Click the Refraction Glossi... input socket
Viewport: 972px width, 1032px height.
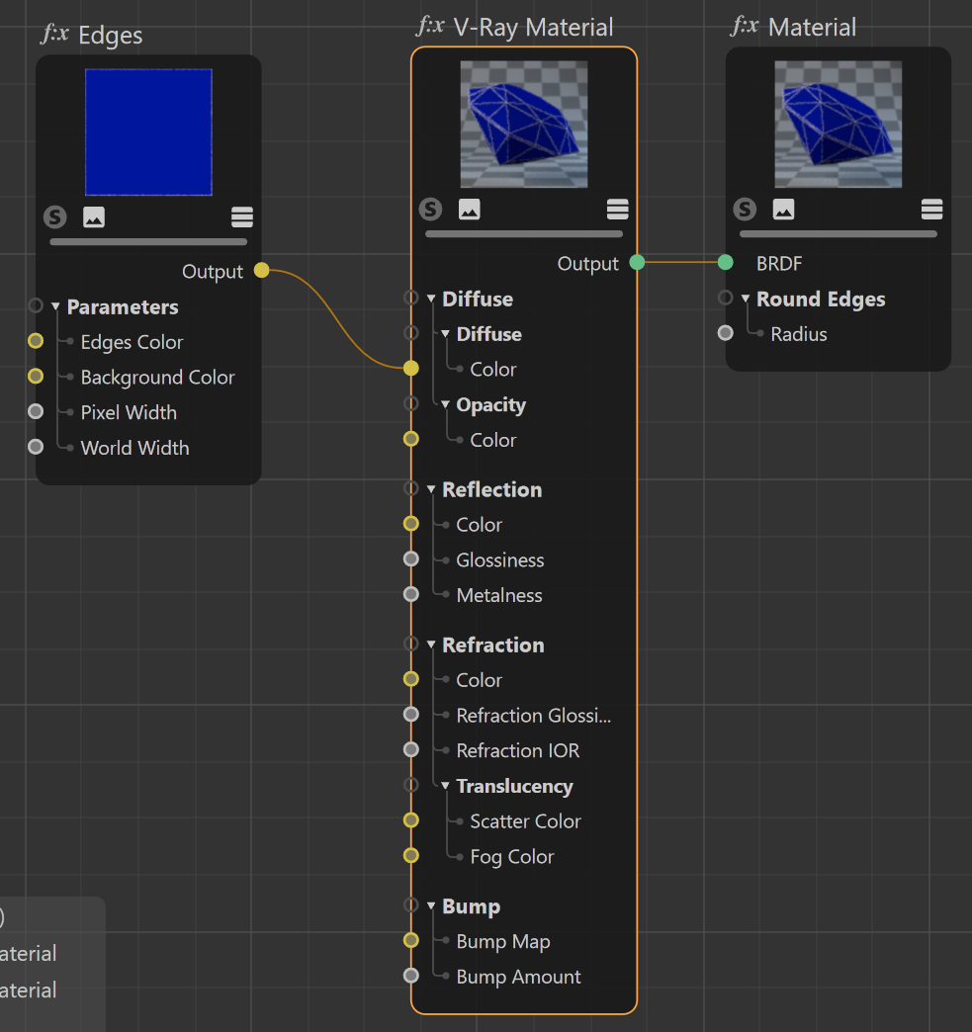pyautogui.click(x=411, y=715)
